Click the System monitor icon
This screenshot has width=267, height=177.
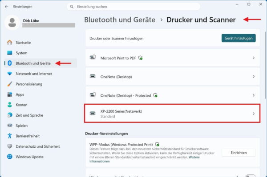(x=10, y=53)
